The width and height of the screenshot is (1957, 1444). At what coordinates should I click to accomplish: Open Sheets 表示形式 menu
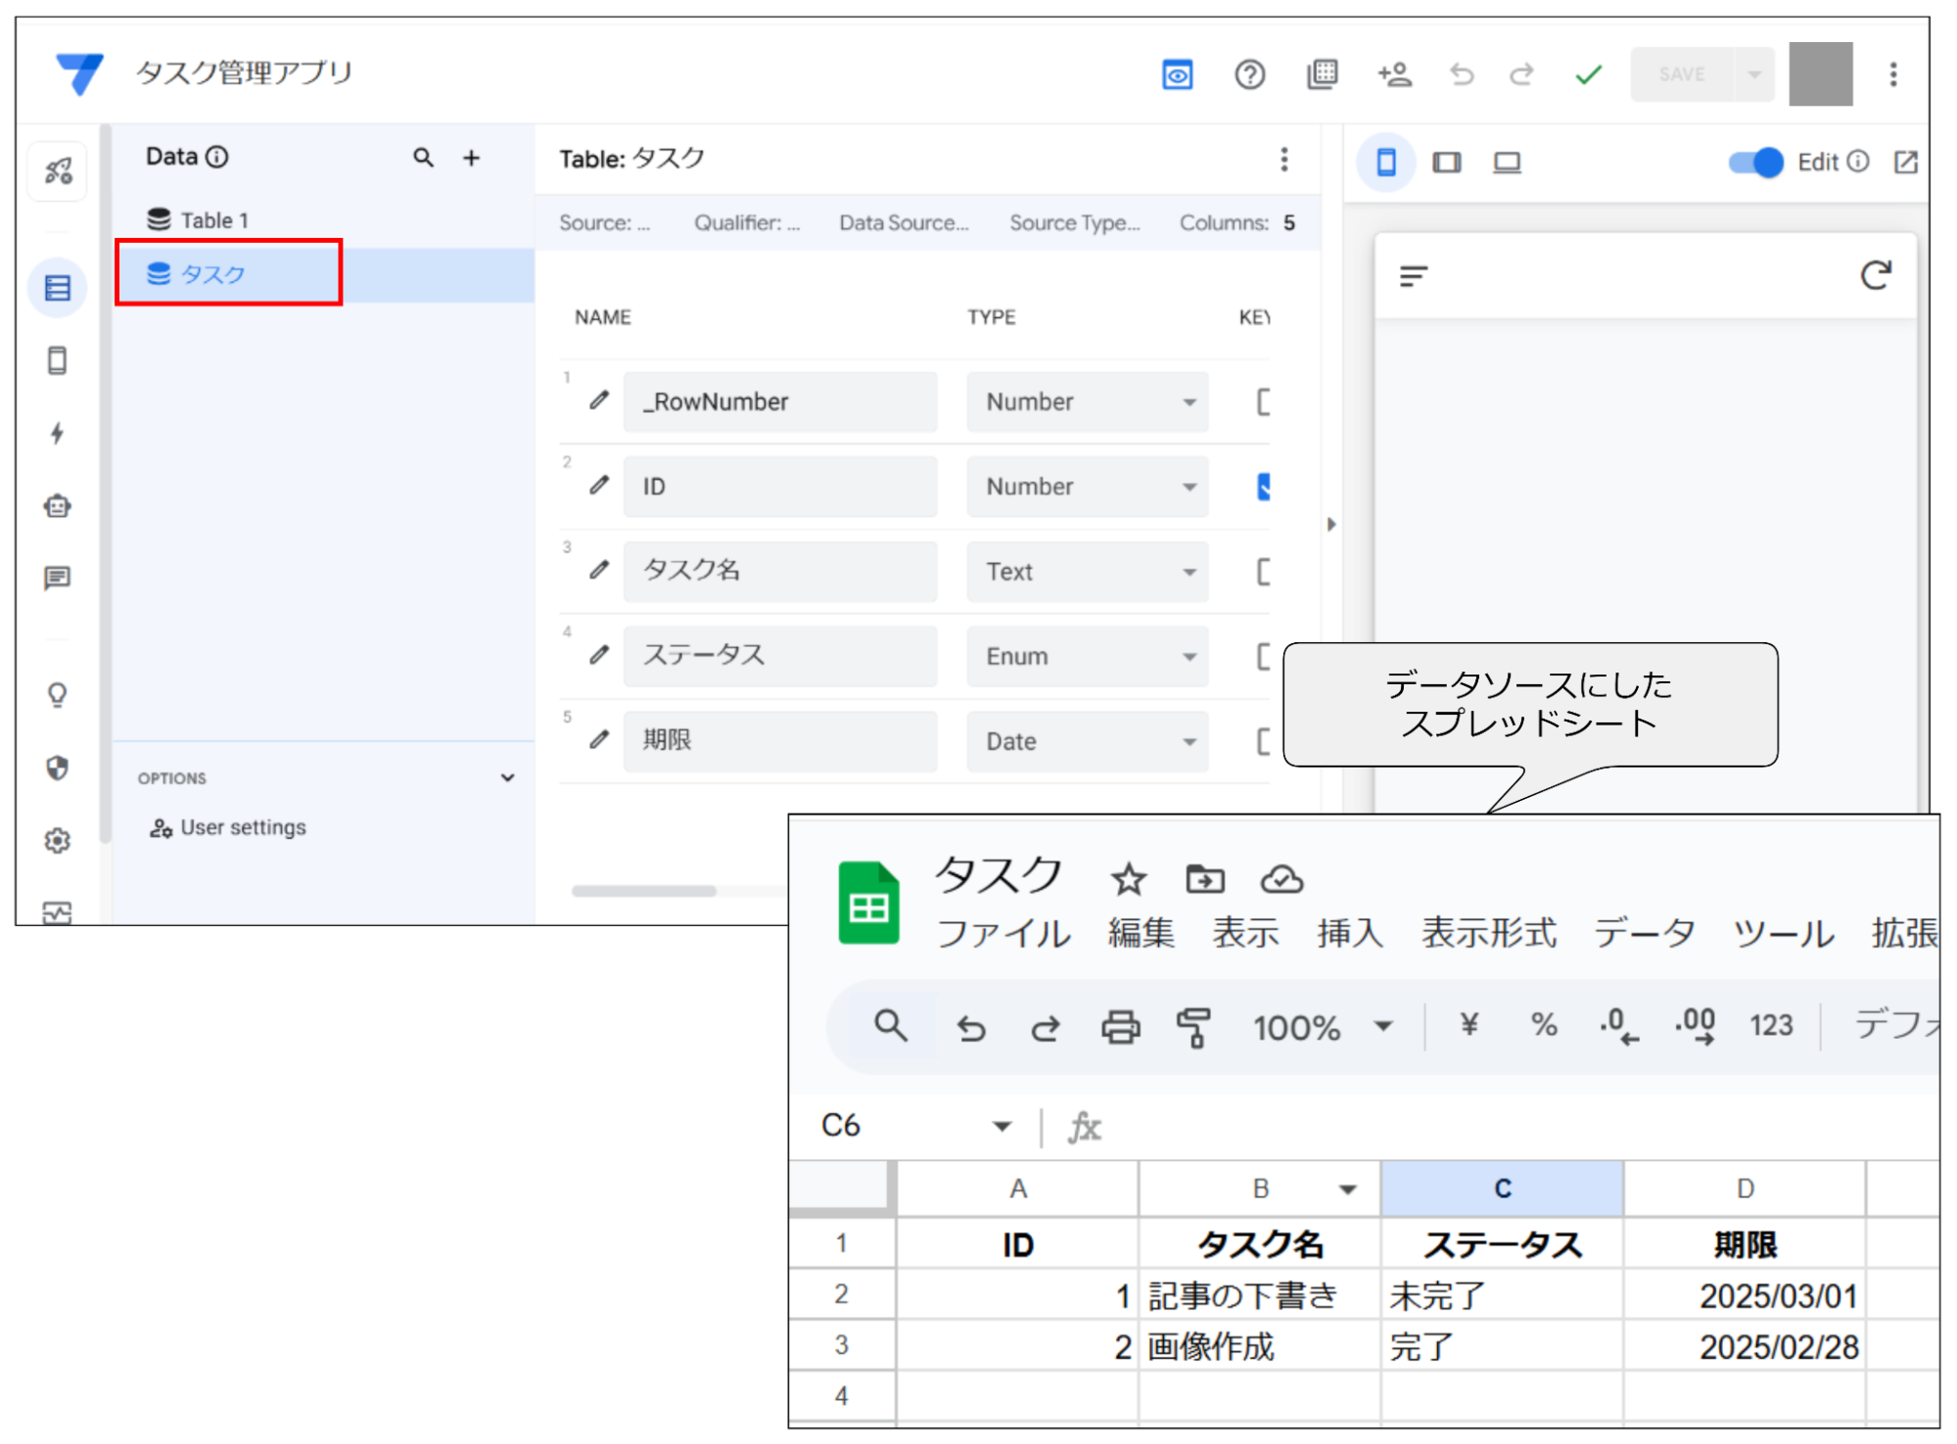tap(1488, 933)
